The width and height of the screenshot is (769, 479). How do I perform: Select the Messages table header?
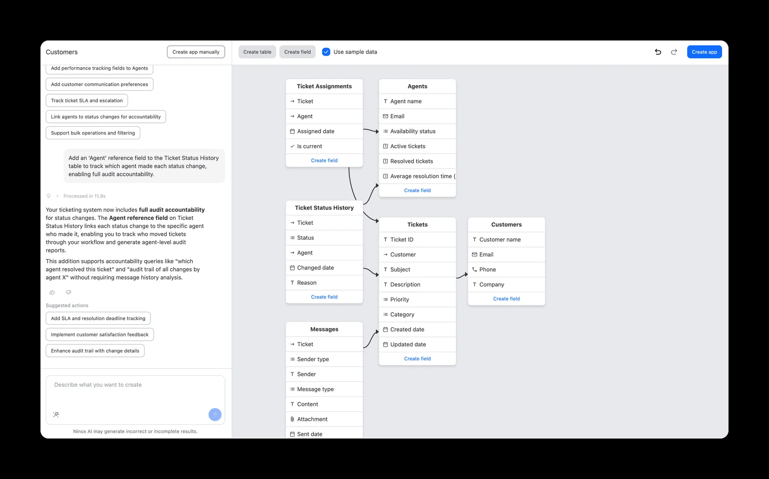pyautogui.click(x=324, y=329)
